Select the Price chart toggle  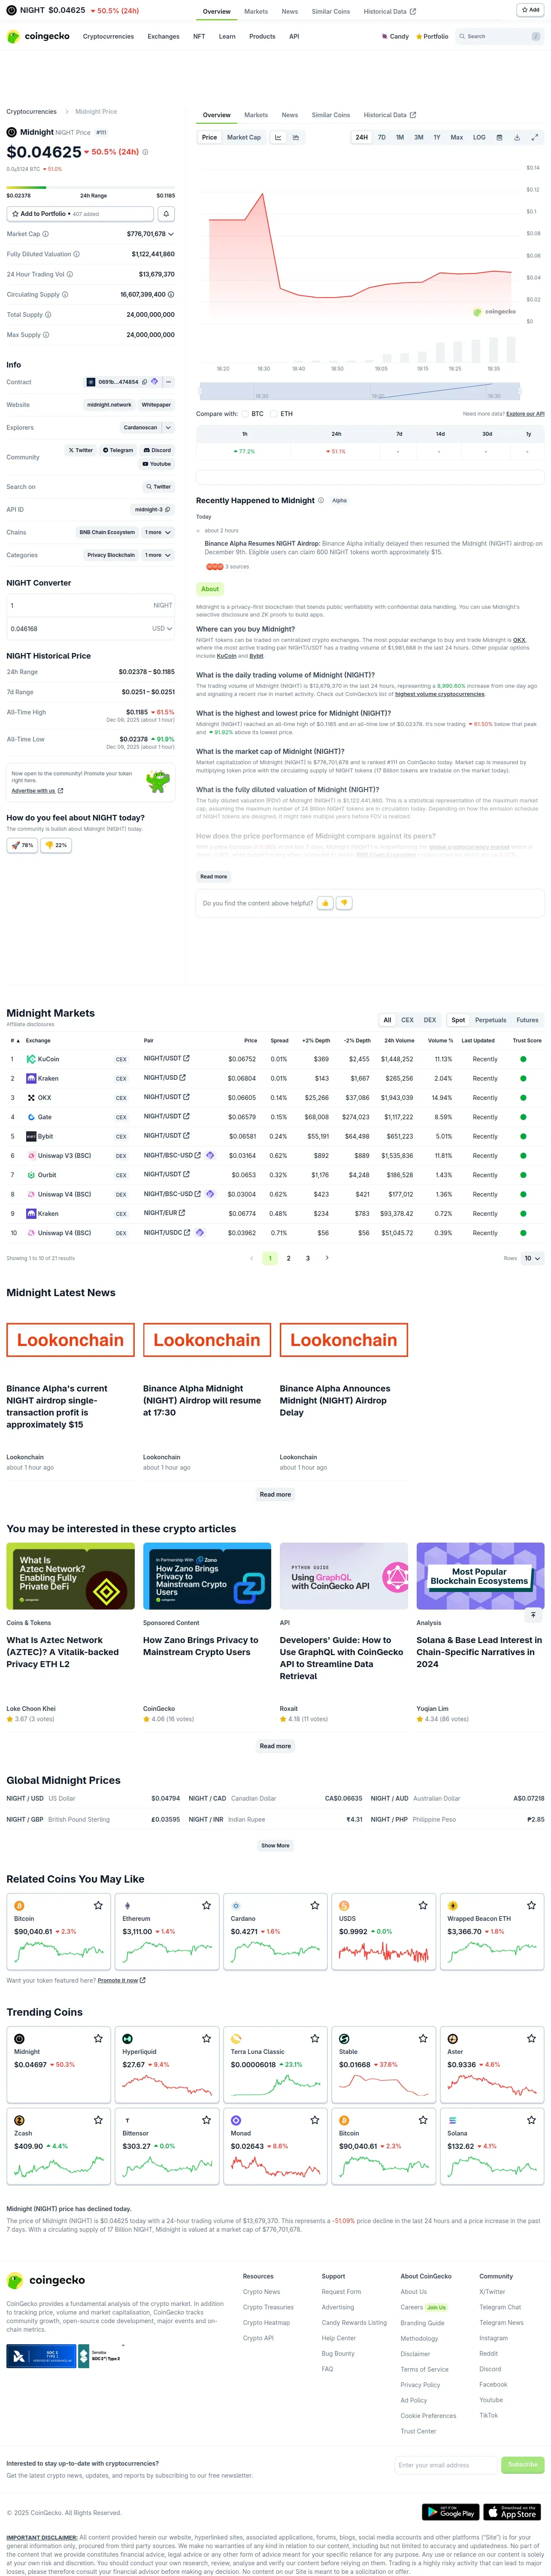coord(209,137)
